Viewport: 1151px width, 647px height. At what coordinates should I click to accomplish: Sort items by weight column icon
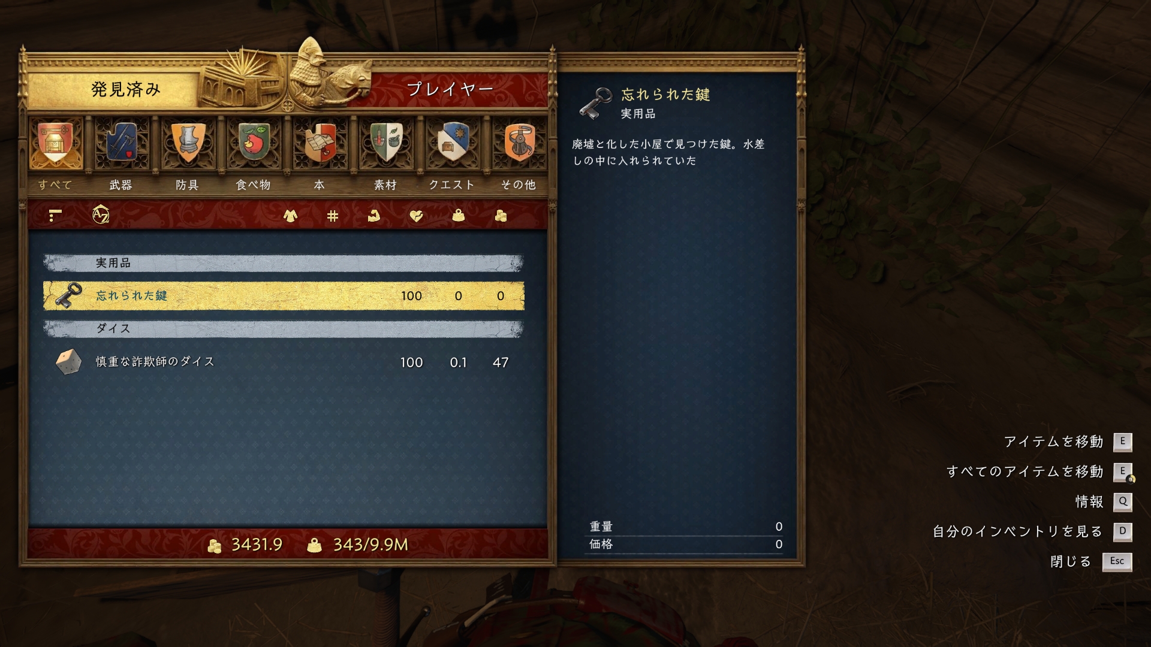tap(459, 216)
